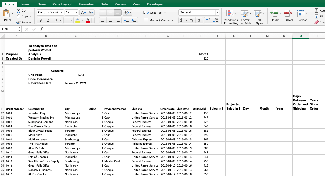This screenshot has width=325, height=176.
Task: Center text horizontally
Action: (110, 20)
